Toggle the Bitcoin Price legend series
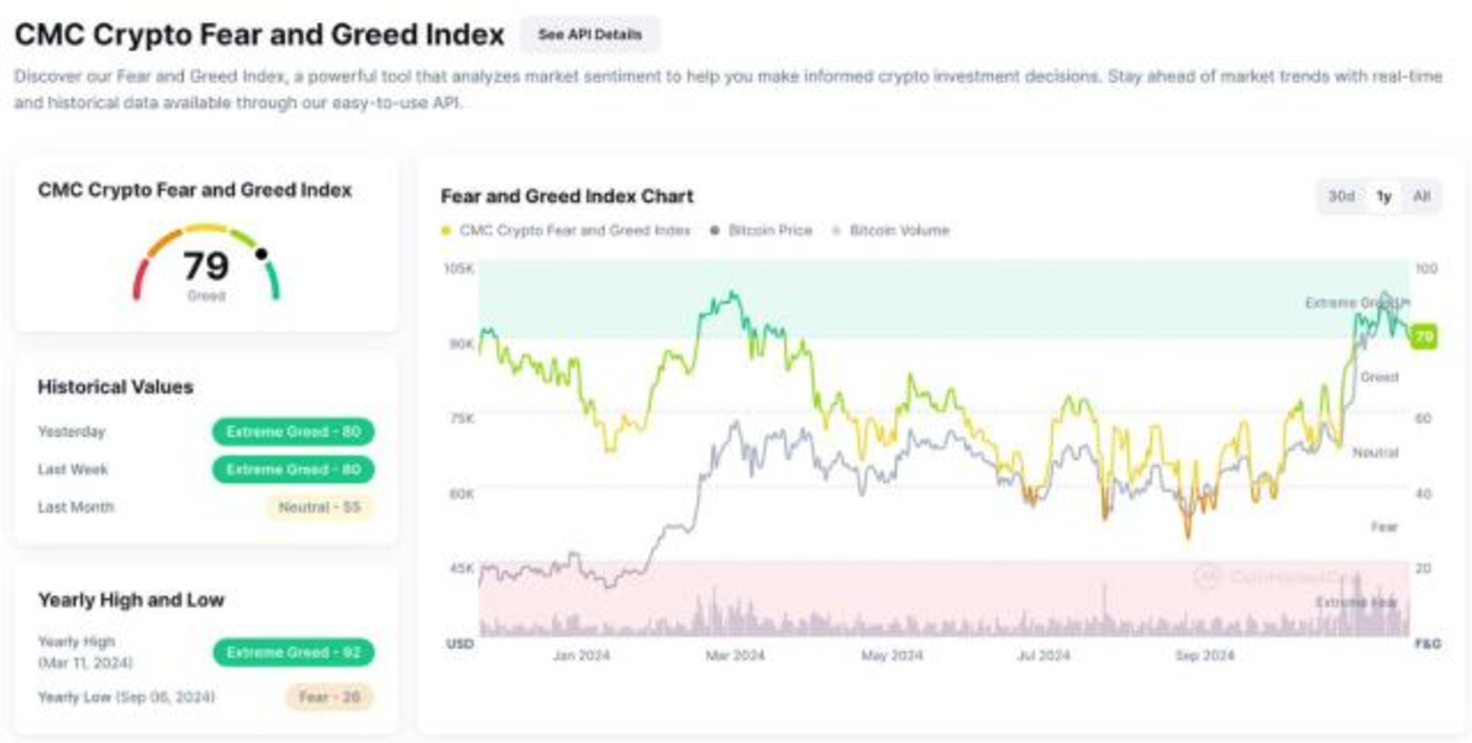 point(762,230)
